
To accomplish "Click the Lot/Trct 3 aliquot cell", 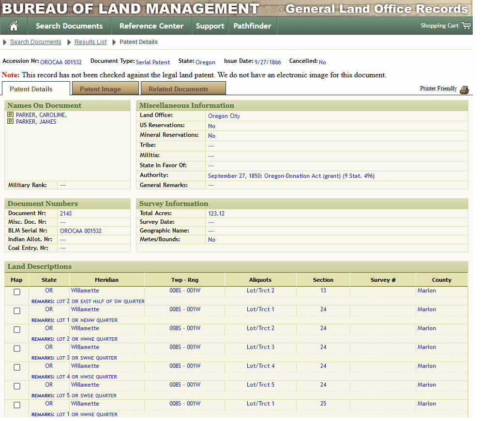I will click(x=260, y=347).
